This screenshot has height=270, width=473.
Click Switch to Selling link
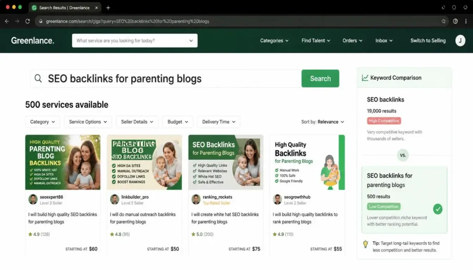pos(428,40)
